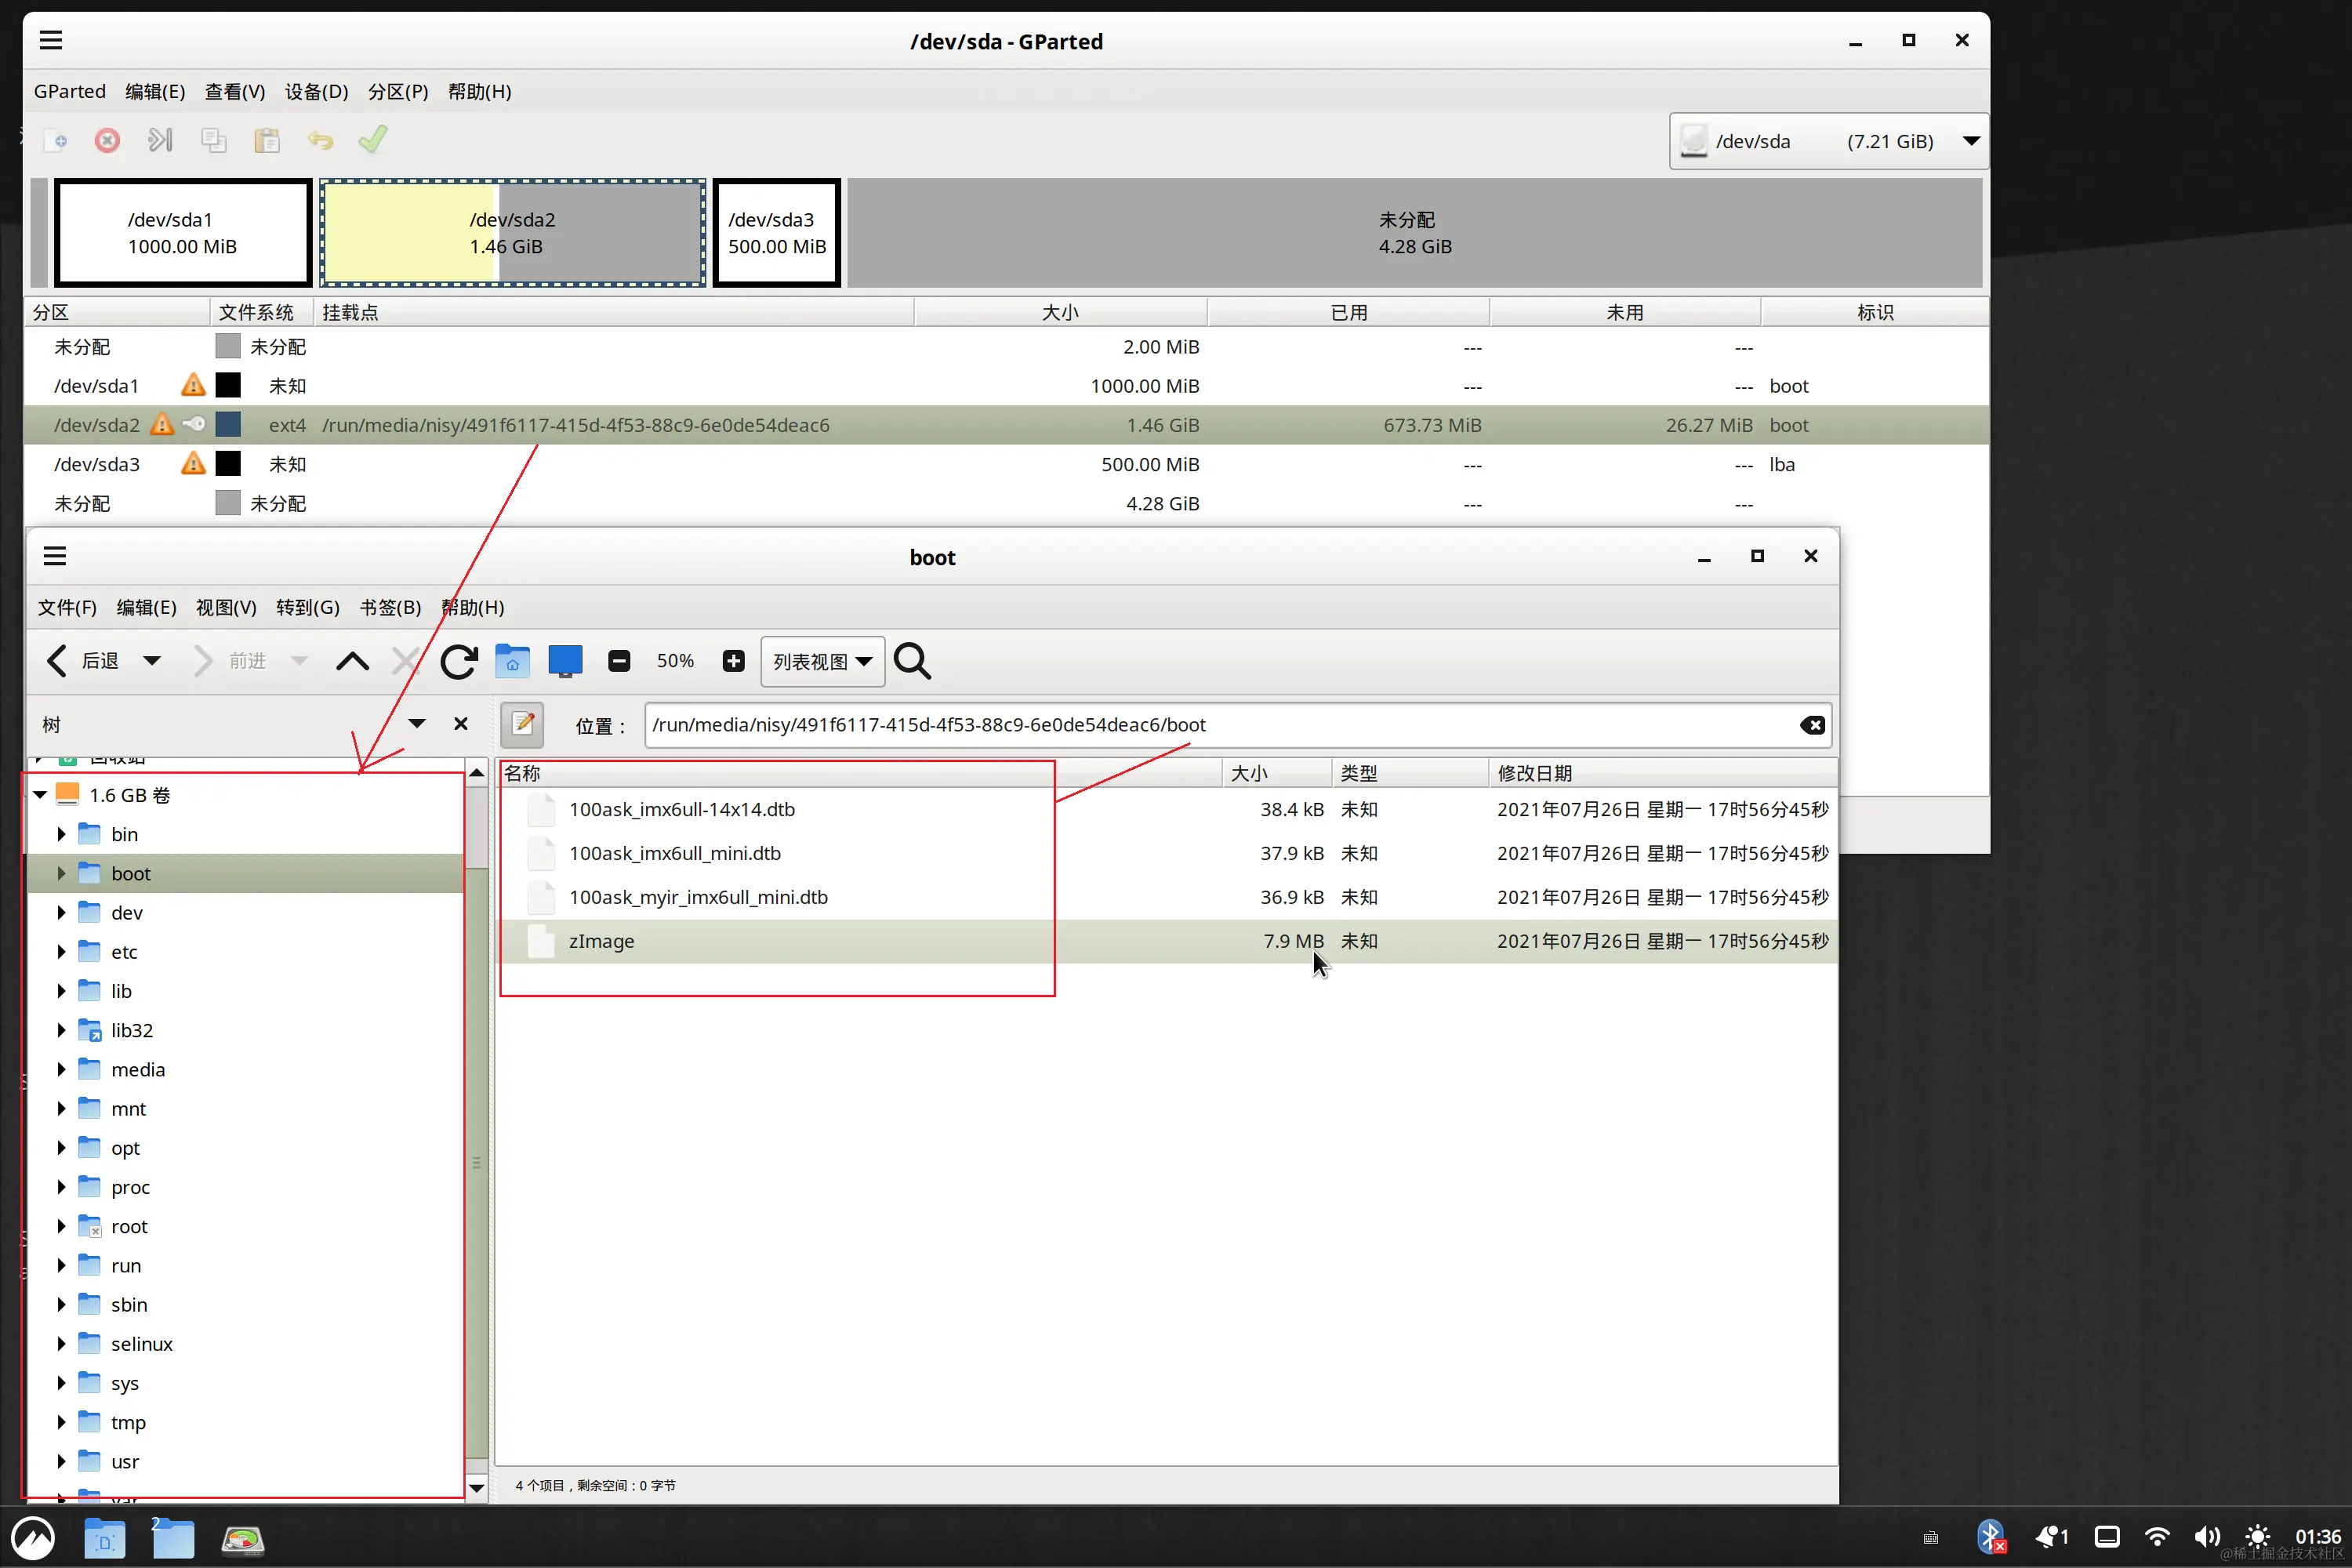The width and height of the screenshot is (2352, 1568).
Task: Close the tree side pane
Action: click(461, 724)
